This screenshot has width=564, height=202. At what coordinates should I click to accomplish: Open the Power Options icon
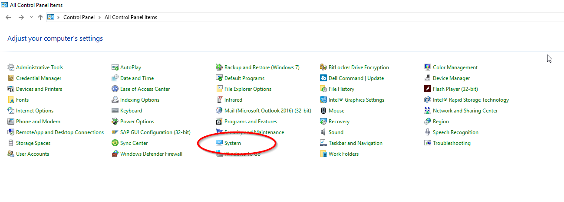[x=115, y=121]
